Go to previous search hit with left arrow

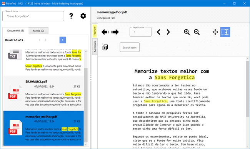tap(105, 32)
